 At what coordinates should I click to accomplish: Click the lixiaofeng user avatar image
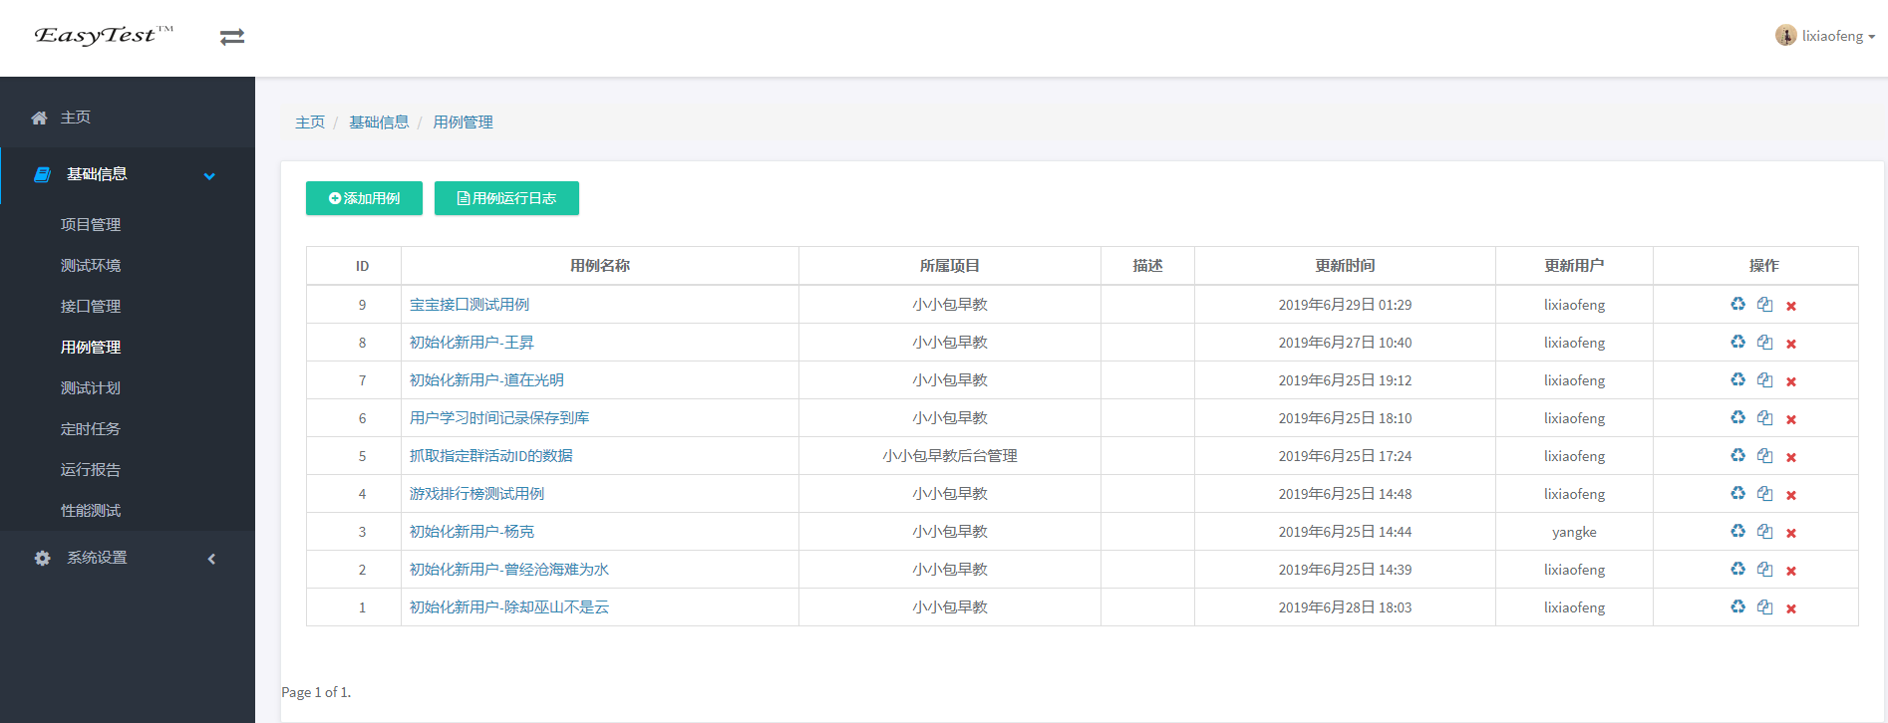click(1785, 35)
